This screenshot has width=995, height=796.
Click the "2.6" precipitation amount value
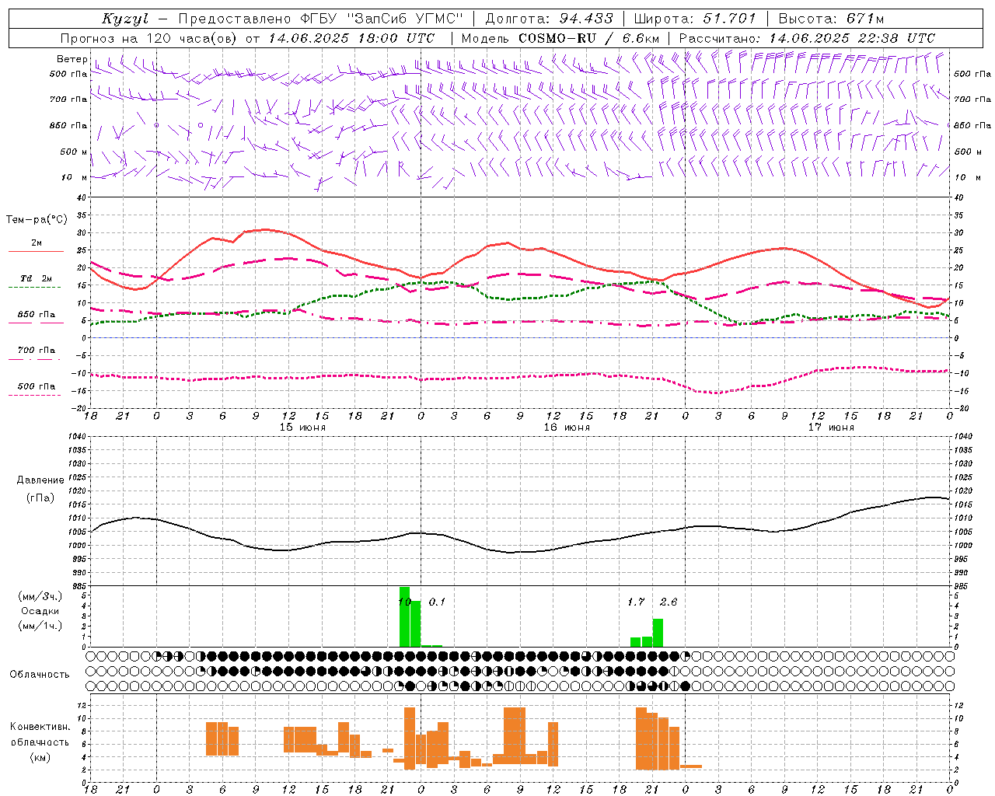coord(669,602)
